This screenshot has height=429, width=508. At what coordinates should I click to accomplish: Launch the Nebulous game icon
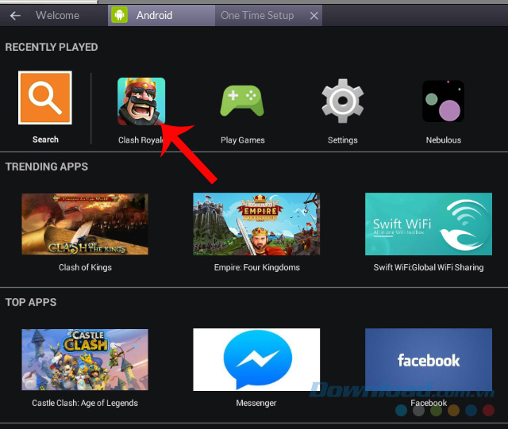click(x=443, y=101)
